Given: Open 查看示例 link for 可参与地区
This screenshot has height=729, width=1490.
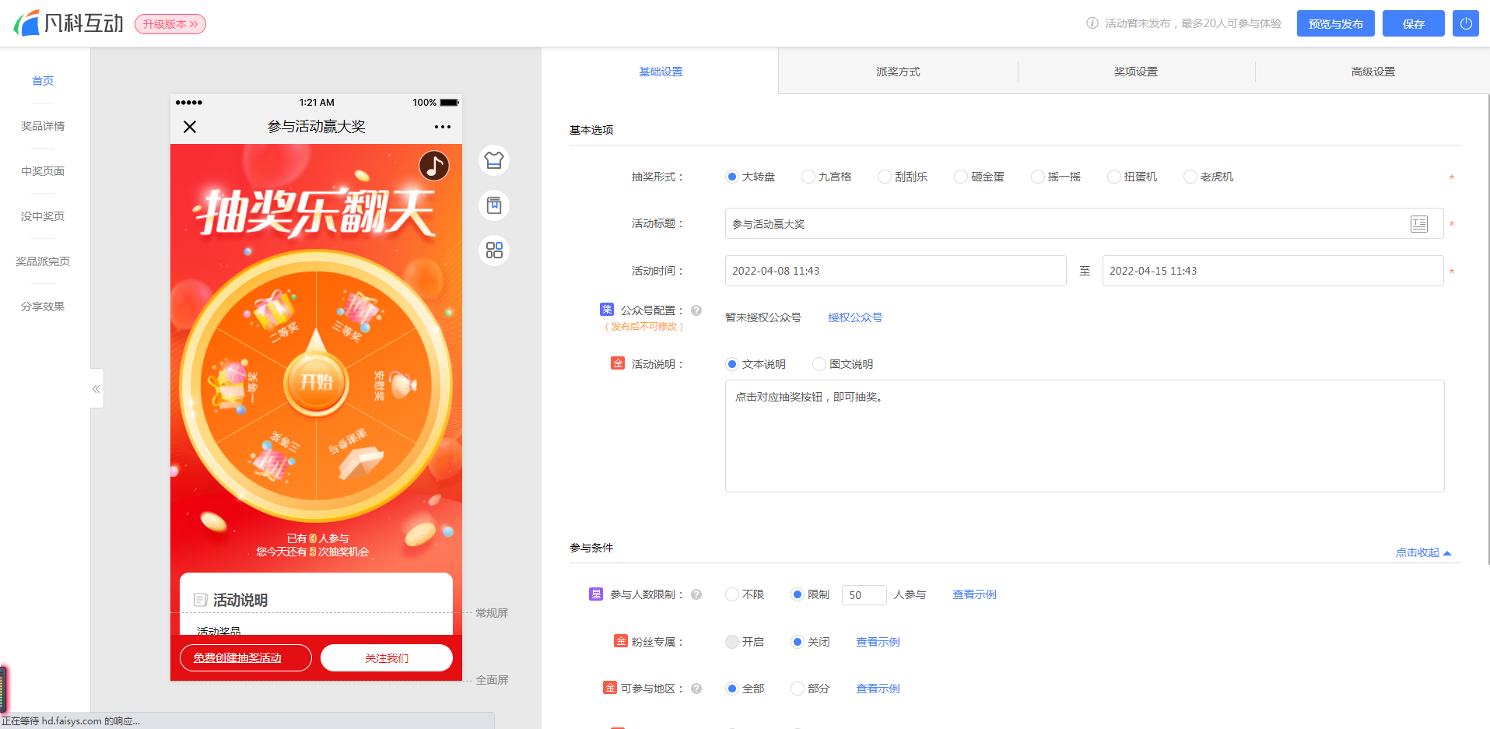Looking at the screenshot, I should point(878,689).
